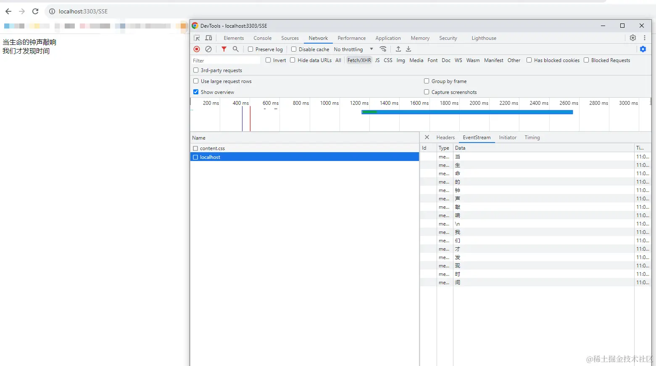Open the network search panel
Viewport: 656px width, 366px height.
coord(235,49)
